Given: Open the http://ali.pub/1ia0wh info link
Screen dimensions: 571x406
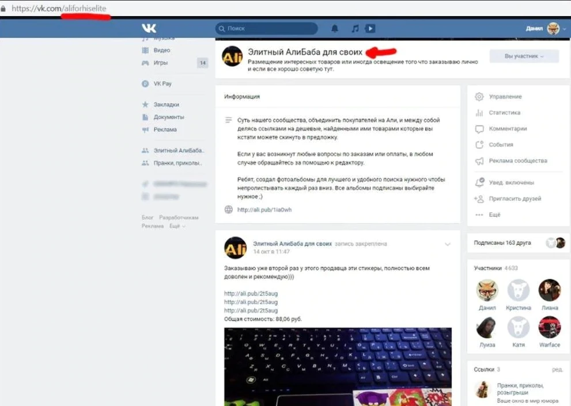Looking at the screenshot, I should pos(264,210).
